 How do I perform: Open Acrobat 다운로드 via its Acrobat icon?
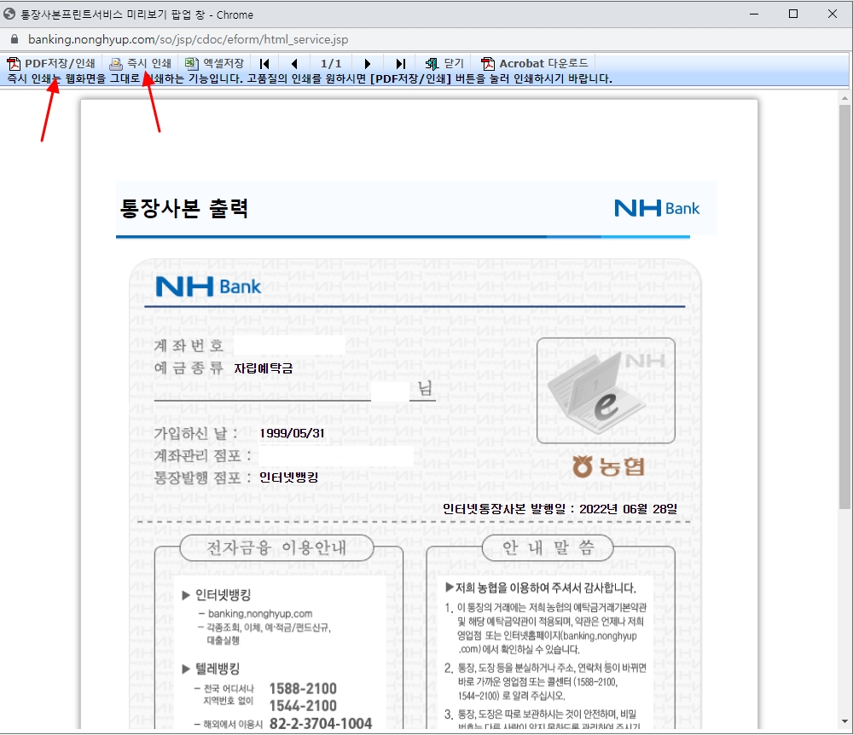click(x=487, y=63)
